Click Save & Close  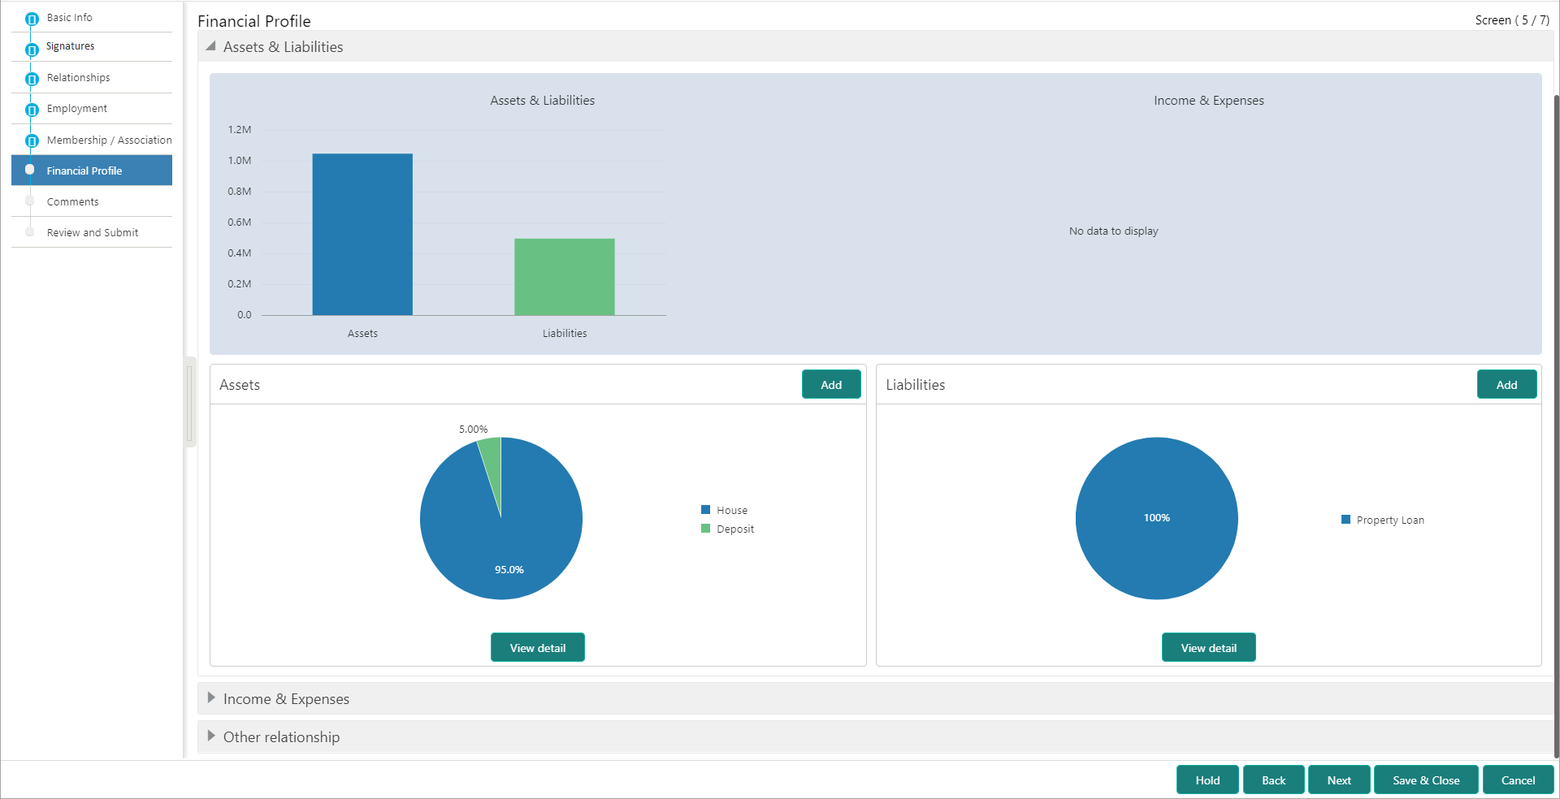(1426, 780)
